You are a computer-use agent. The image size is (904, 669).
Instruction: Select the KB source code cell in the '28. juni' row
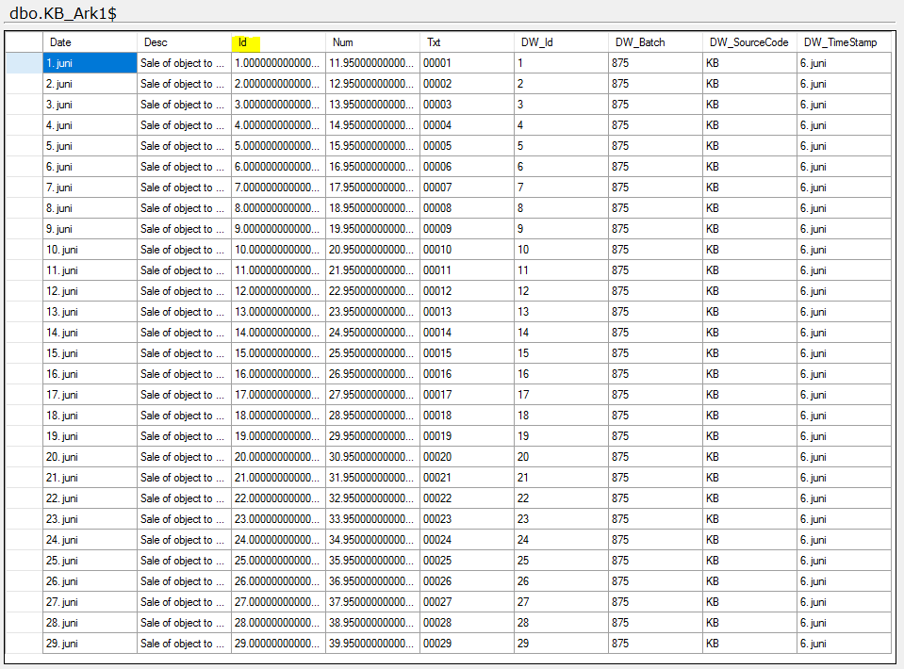point(750,623)
